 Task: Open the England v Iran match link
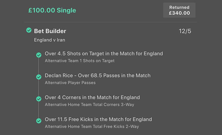(50, 40)
